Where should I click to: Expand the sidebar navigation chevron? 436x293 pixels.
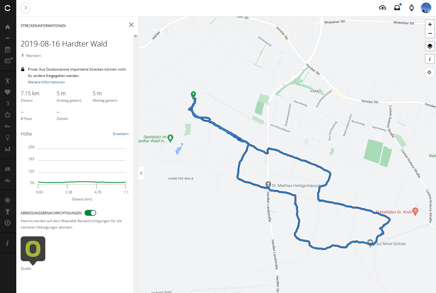coord(26,8)
